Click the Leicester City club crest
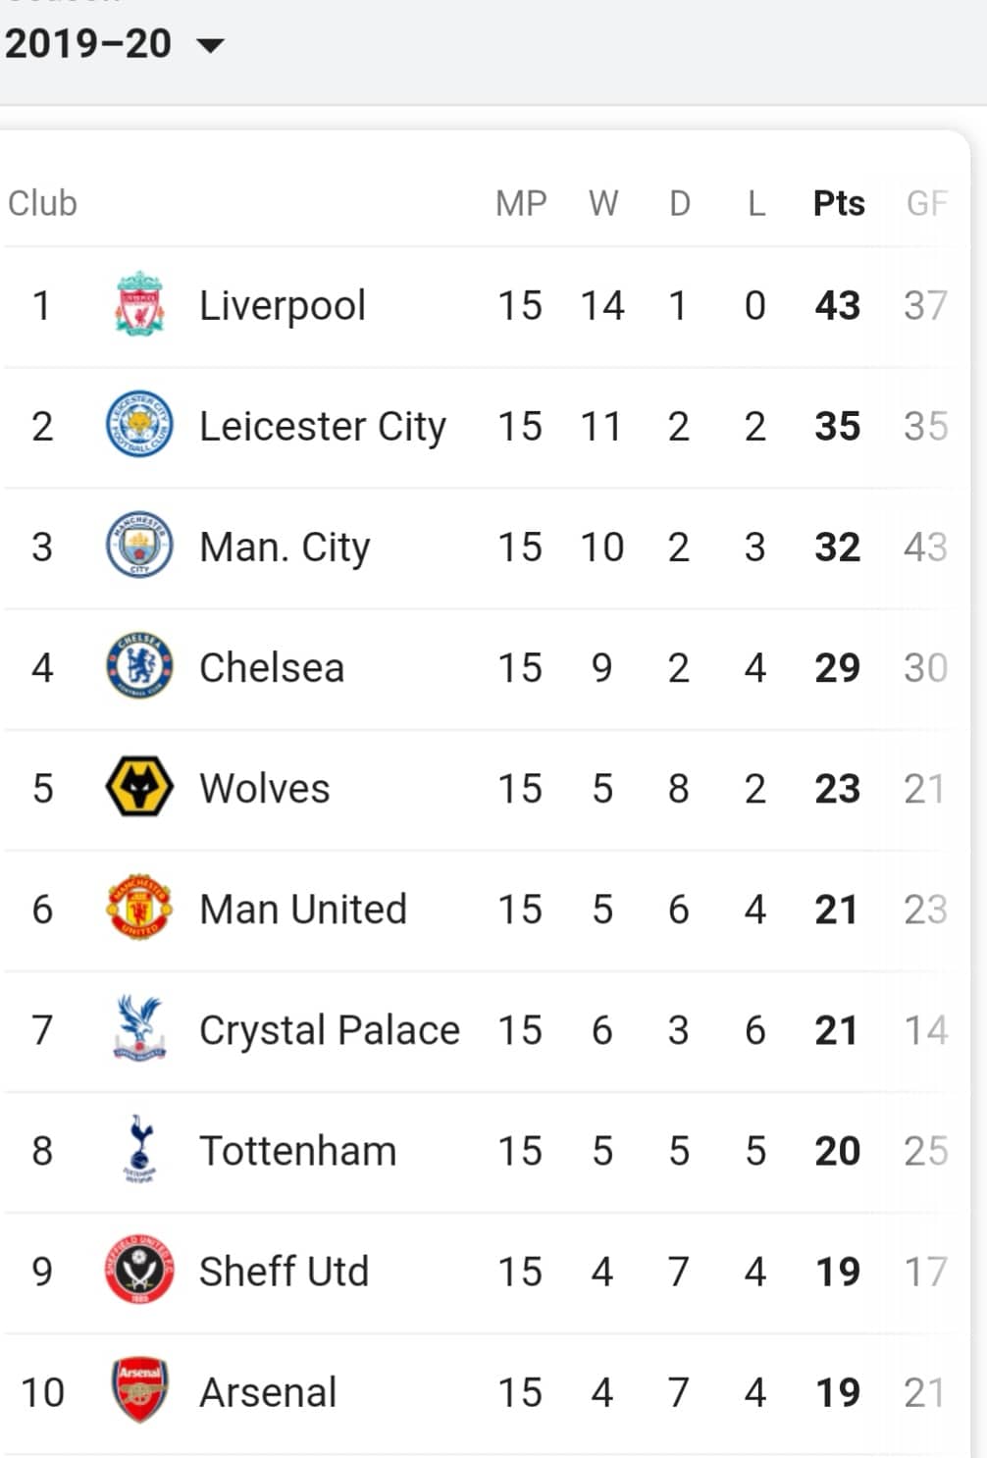 (x=139, y=425)
